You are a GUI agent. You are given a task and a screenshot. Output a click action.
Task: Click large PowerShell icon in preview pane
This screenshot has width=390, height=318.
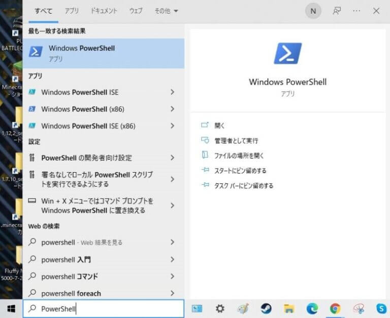tap(288, 53)
